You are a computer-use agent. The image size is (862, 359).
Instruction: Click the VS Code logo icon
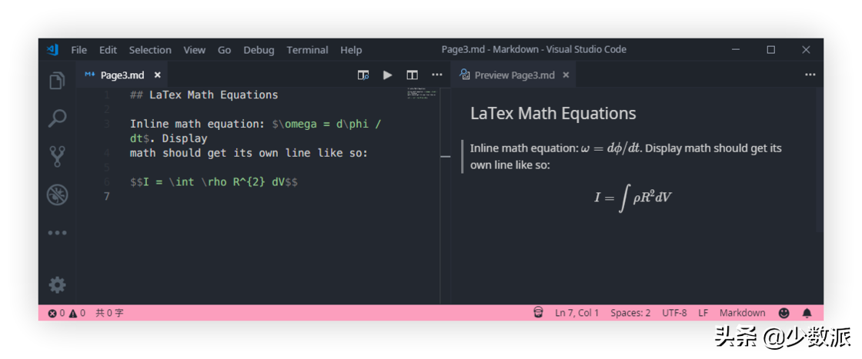pyautogui.click(x=52, y=49)
